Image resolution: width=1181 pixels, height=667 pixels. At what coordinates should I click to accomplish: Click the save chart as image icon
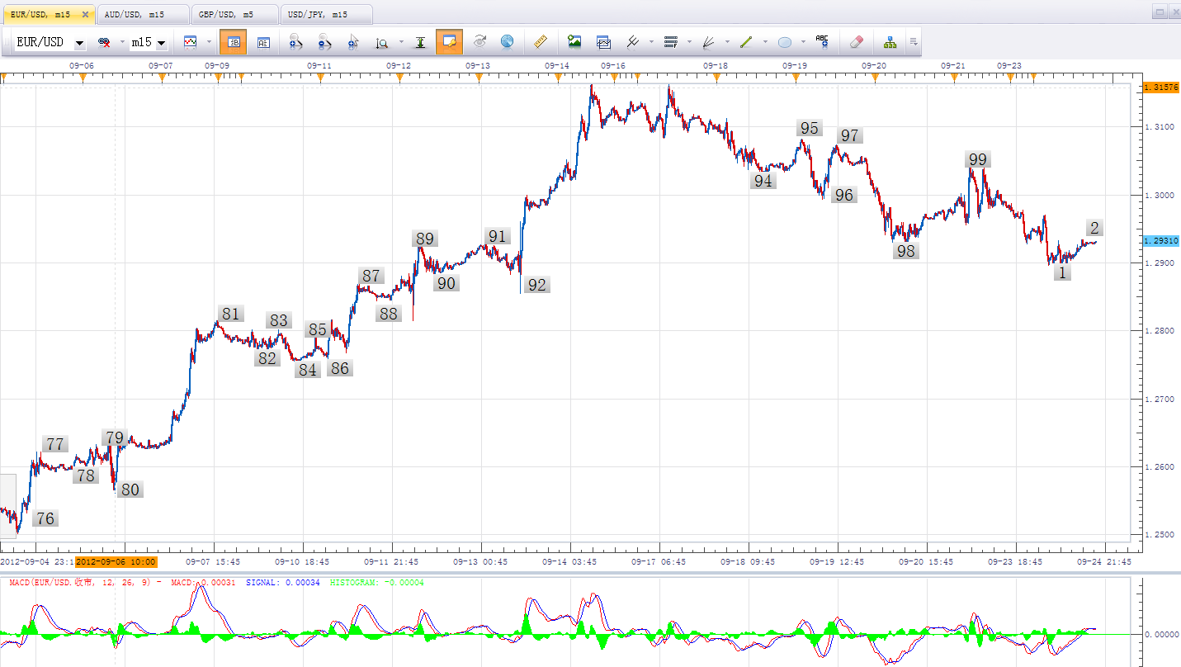(575, 42)
